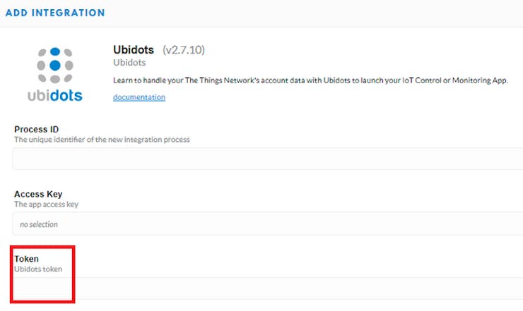The image size is (523, 311).
Task: Click the ubidots wordmark under the logo
Action: point(55,94)
